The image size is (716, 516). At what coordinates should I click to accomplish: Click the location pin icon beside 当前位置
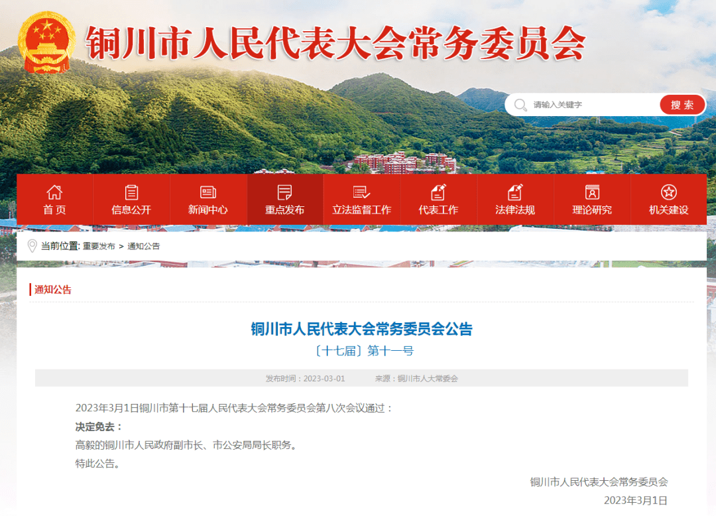click(32, 245)
